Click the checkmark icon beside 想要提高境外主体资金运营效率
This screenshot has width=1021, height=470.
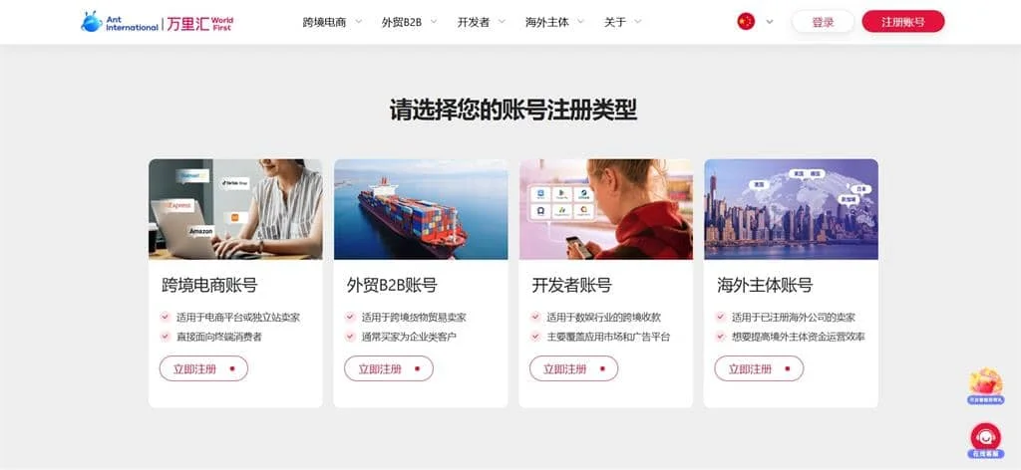[720, 337]
